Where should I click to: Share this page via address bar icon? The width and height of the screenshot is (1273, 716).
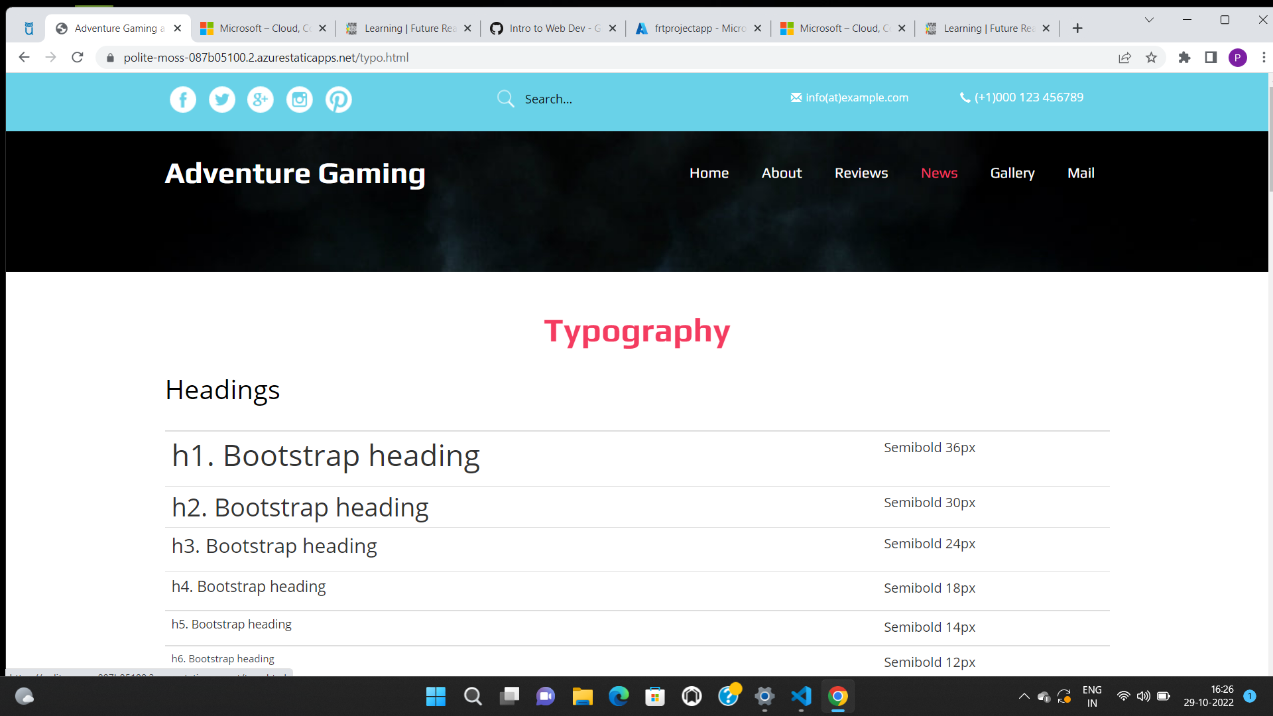(x=1125, y=58)
